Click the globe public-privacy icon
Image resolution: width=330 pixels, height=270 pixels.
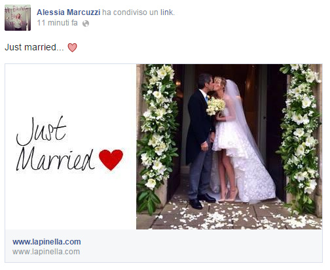coord(86,24)
